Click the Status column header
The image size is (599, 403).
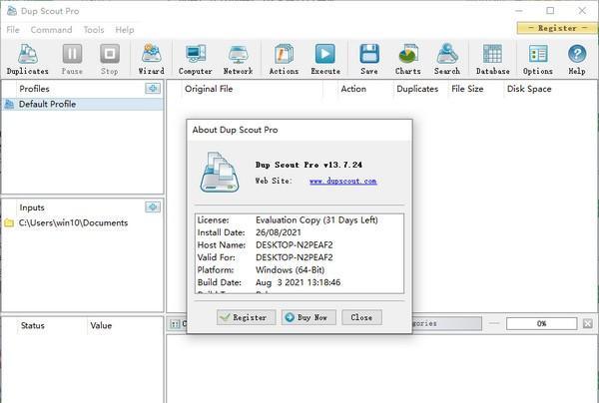pos(33,325)
